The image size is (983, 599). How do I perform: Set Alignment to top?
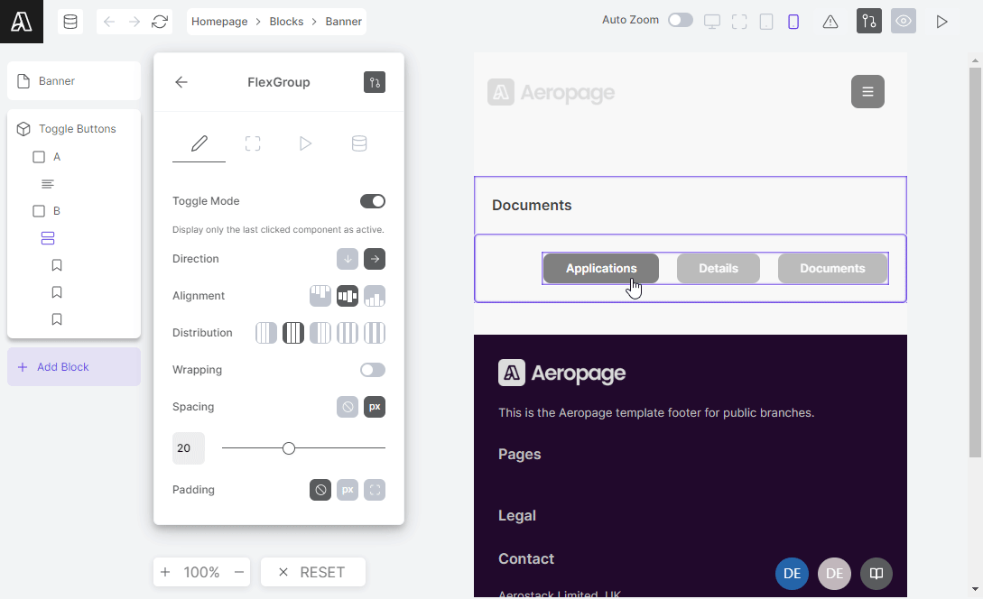320,296
